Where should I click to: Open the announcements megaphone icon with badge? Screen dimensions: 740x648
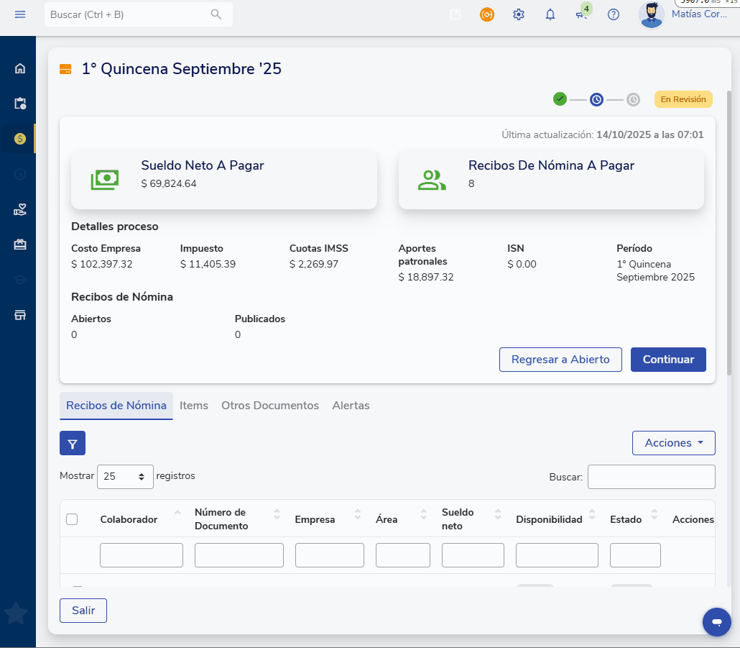pos(581,14)
